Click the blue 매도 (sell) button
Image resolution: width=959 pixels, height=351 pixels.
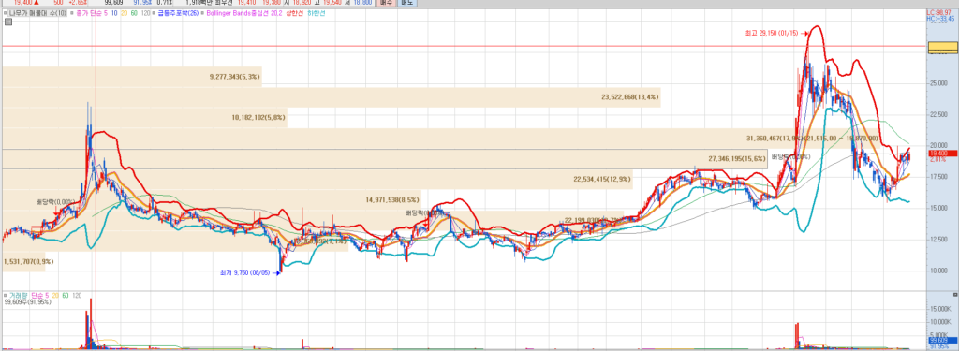click(406, 3)
